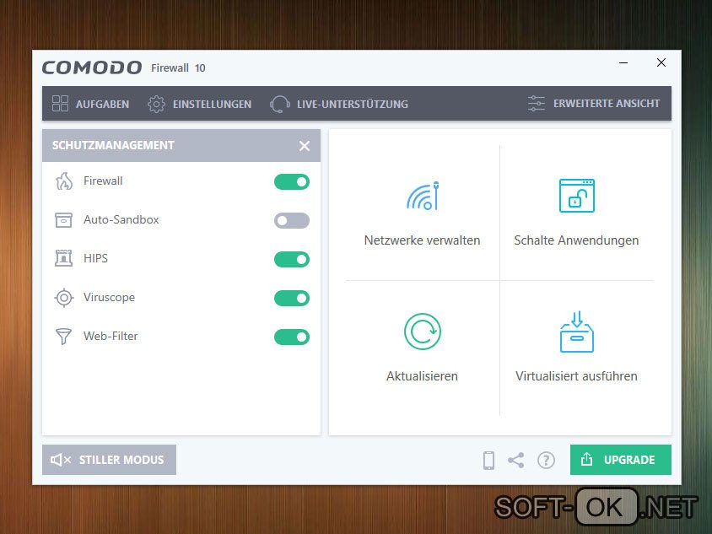The width and height of the screenshot is (712, 534).
Task: Click the mobile phone icon
Action: pyautogui.click(x=489, y=461)
